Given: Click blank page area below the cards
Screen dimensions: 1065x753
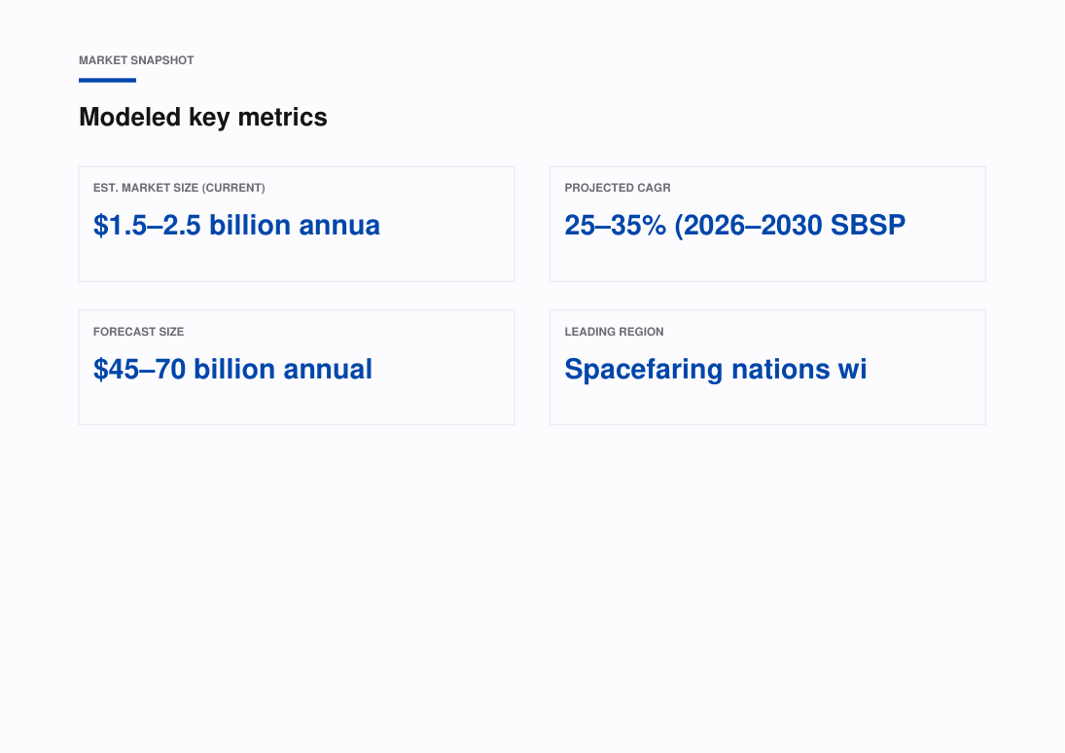Looking at the screenshot, I should point(533,585).
